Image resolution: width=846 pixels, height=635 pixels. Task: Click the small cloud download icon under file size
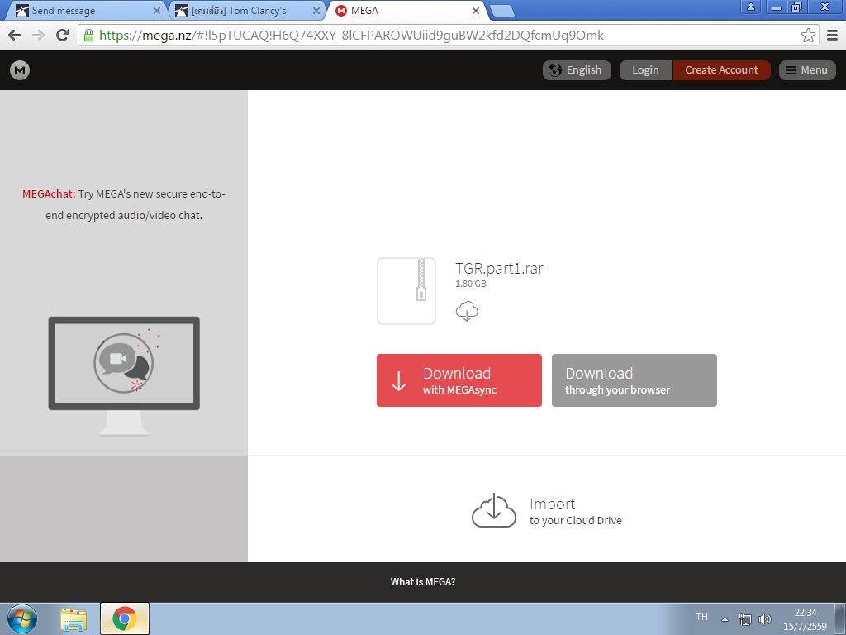(x=467, y=312)
